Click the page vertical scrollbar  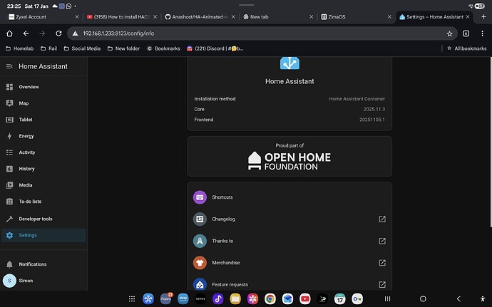(491, 142)
